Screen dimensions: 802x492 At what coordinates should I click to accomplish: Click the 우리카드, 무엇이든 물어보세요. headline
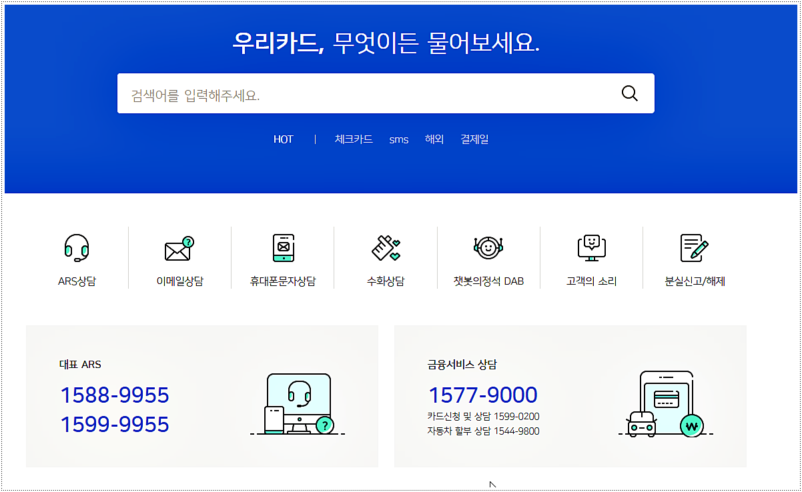click(x=386, y=43)
